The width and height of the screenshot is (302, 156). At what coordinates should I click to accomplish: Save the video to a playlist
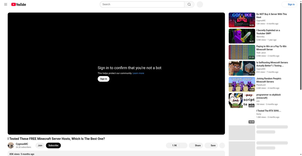[x=211, y=145]
